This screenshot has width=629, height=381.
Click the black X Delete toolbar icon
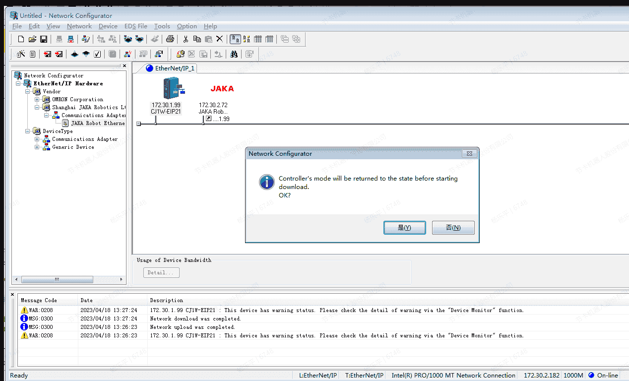point(219,39)
